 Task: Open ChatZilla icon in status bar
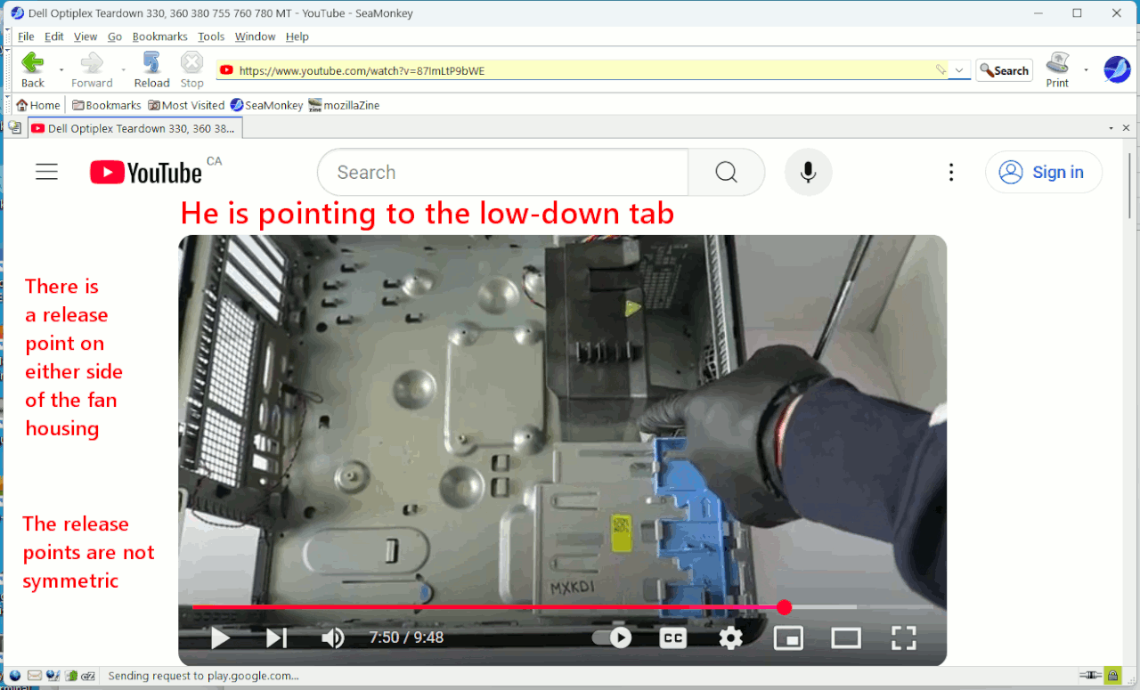(x=88, y=676)
